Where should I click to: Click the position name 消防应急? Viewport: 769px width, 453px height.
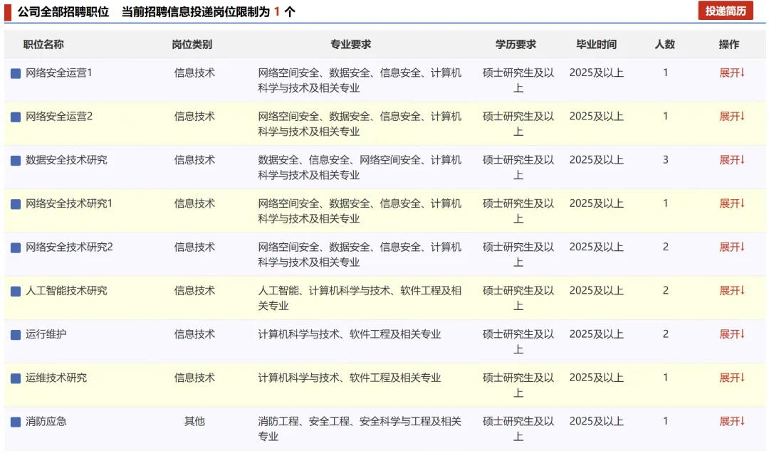(x=46, y=421)
